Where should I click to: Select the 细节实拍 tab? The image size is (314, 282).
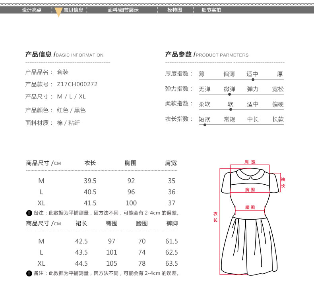tap(211, 10)
